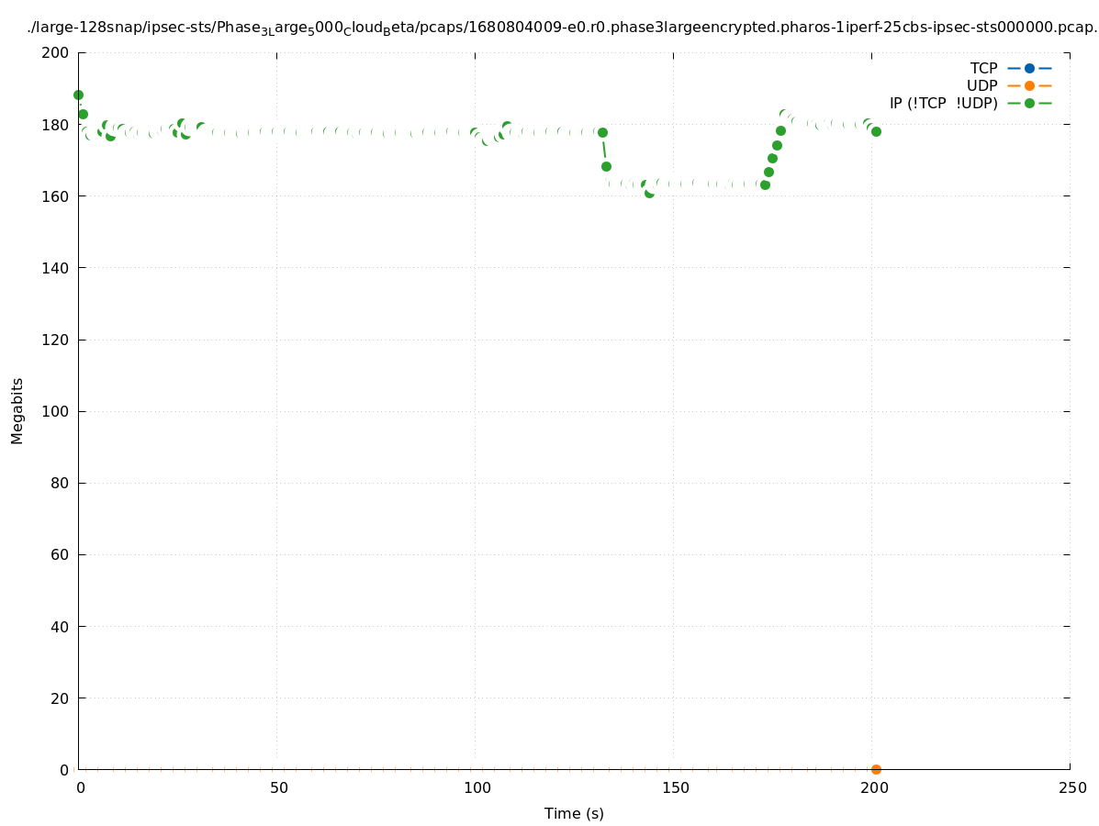Image resolution: width=1099 pixels, height=826 pixels.
Task: Toggle the TCP series via legend label
Action: (x=983, y=69)
